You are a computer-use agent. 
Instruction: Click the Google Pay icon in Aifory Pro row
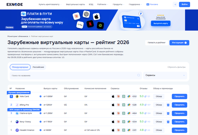pos(129,105)
